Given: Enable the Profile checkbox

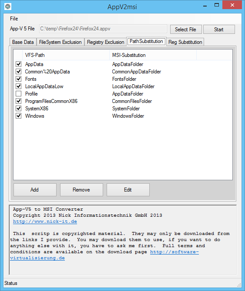Looking at the screenshot, I should pyautogui.click(x=18, y=94).
